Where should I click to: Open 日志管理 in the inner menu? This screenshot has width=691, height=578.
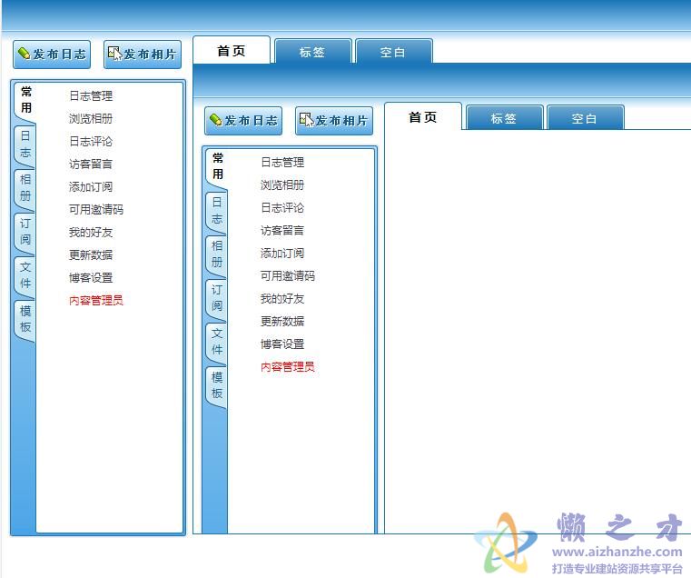(282, 163)
